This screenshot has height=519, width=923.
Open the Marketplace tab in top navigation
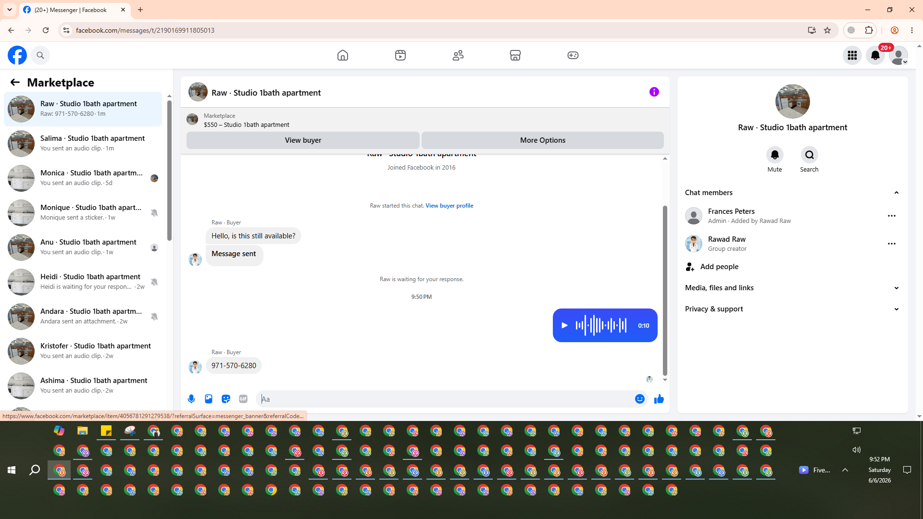515,55
